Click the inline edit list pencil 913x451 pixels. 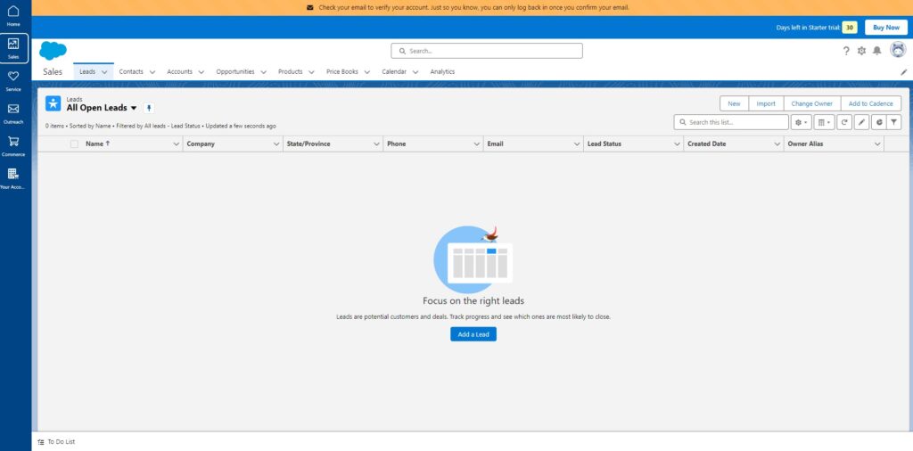861,122
